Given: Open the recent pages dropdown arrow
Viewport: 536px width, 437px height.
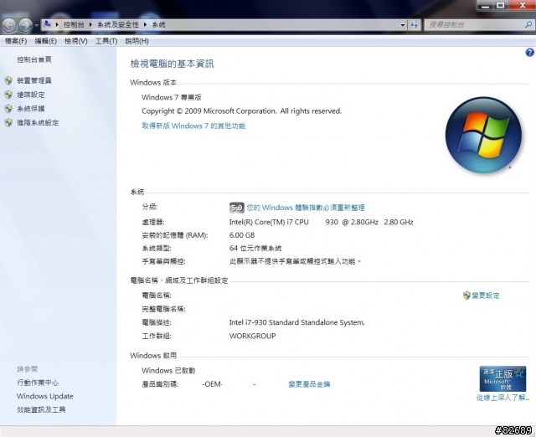Looking at the screenshot, I should (36, 25).
